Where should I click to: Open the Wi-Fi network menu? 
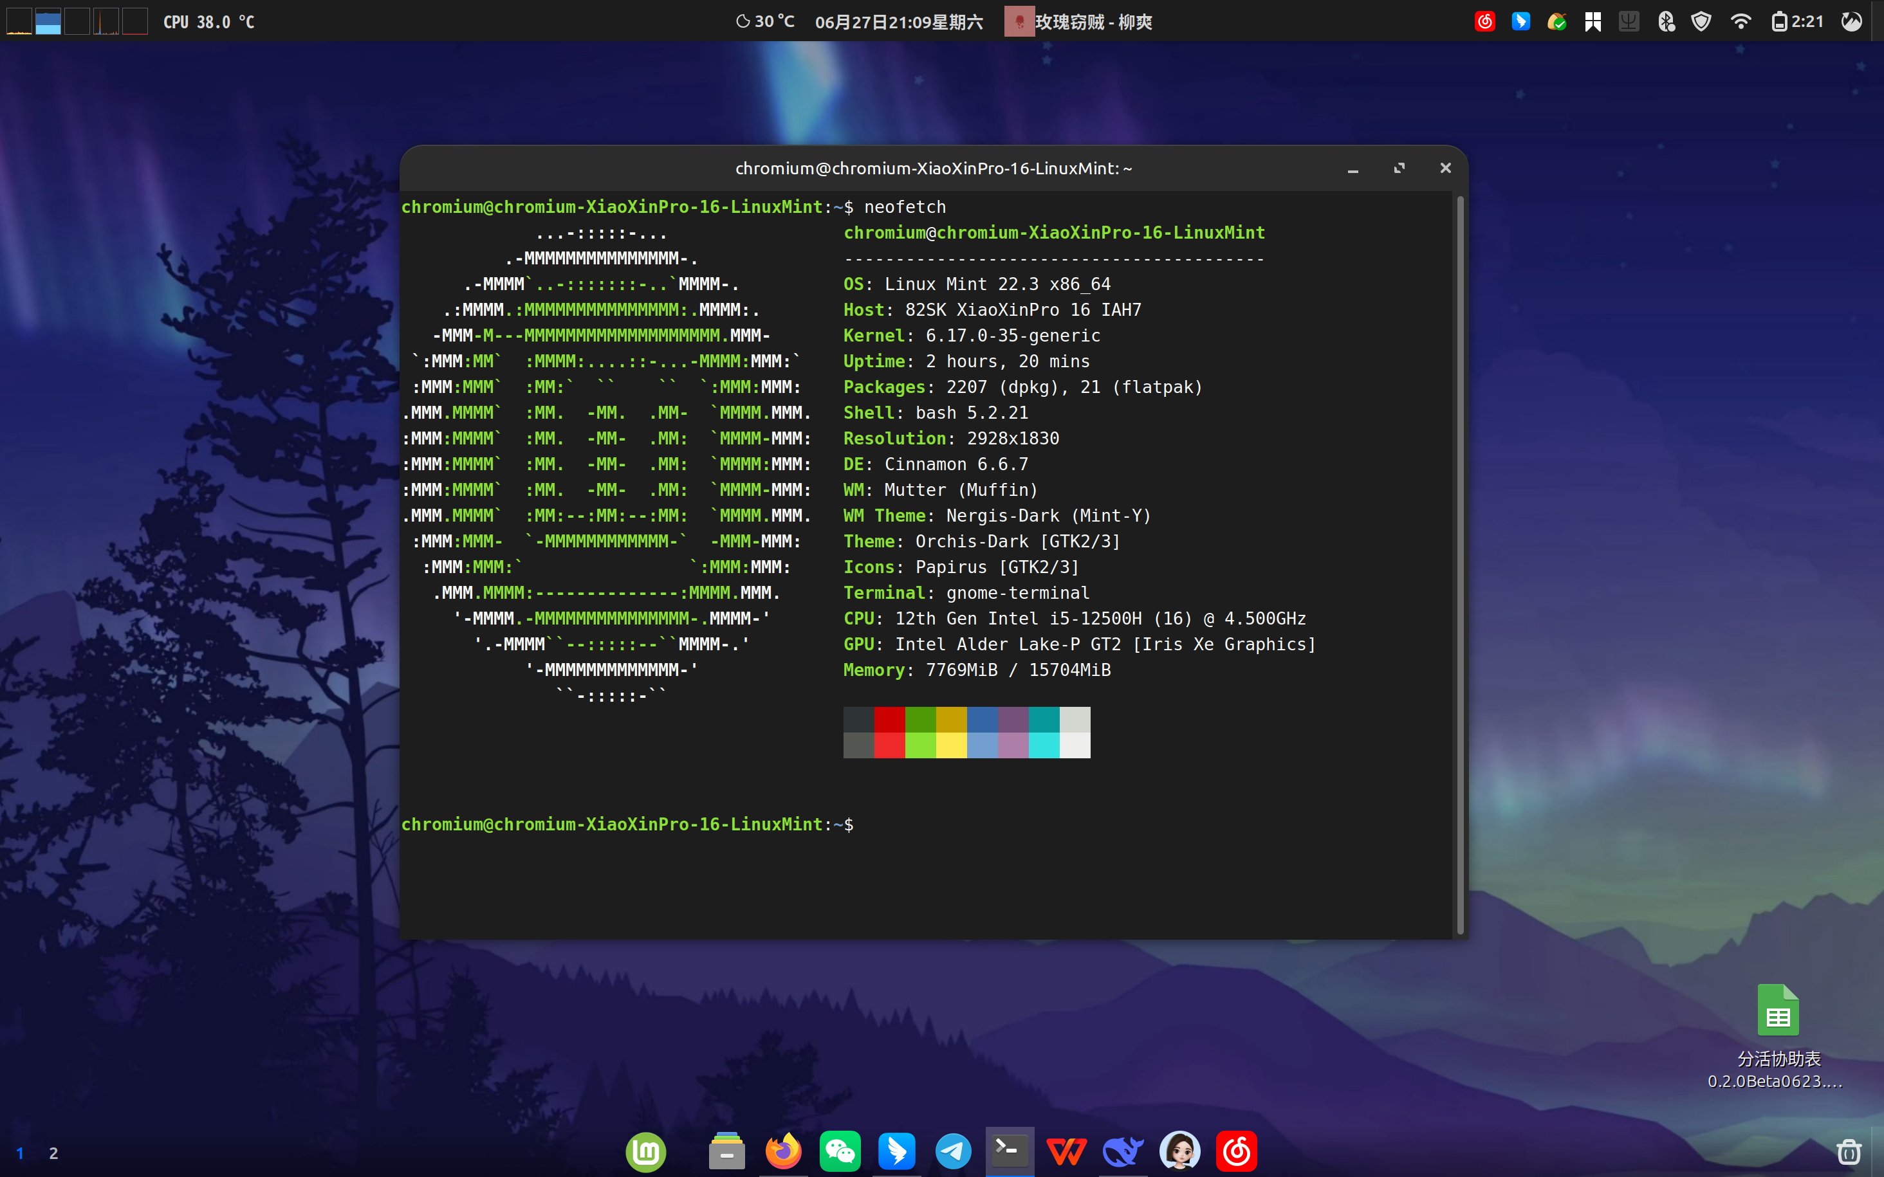point(1740,22)
